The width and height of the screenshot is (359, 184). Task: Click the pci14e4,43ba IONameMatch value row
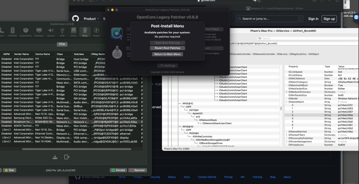(x=322, y=115)
